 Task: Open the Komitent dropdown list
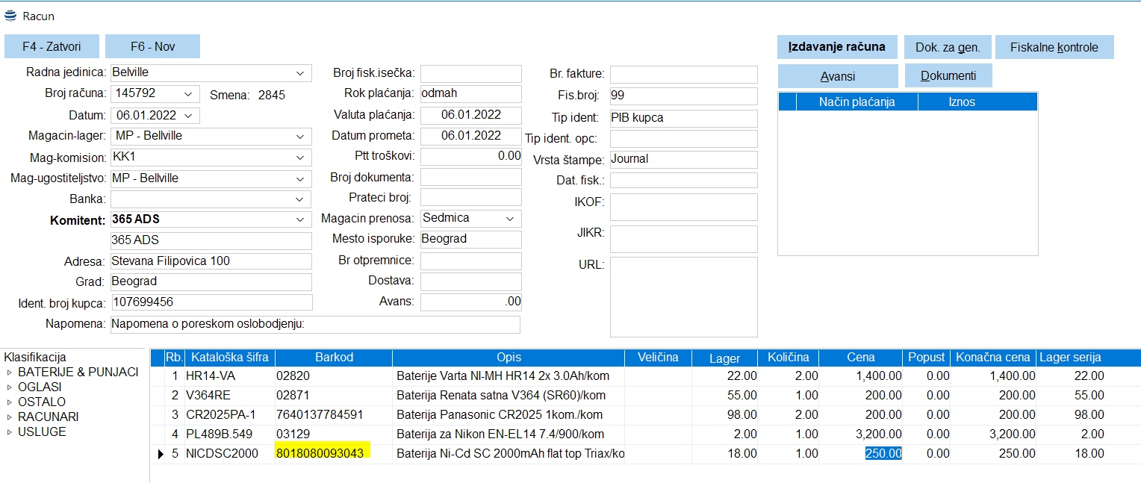click(x=300, y=219)
